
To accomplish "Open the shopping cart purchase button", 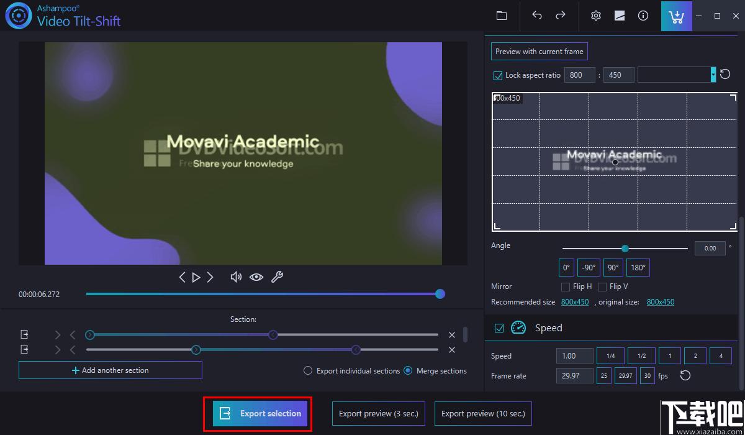I will click(x=677, y=16).
